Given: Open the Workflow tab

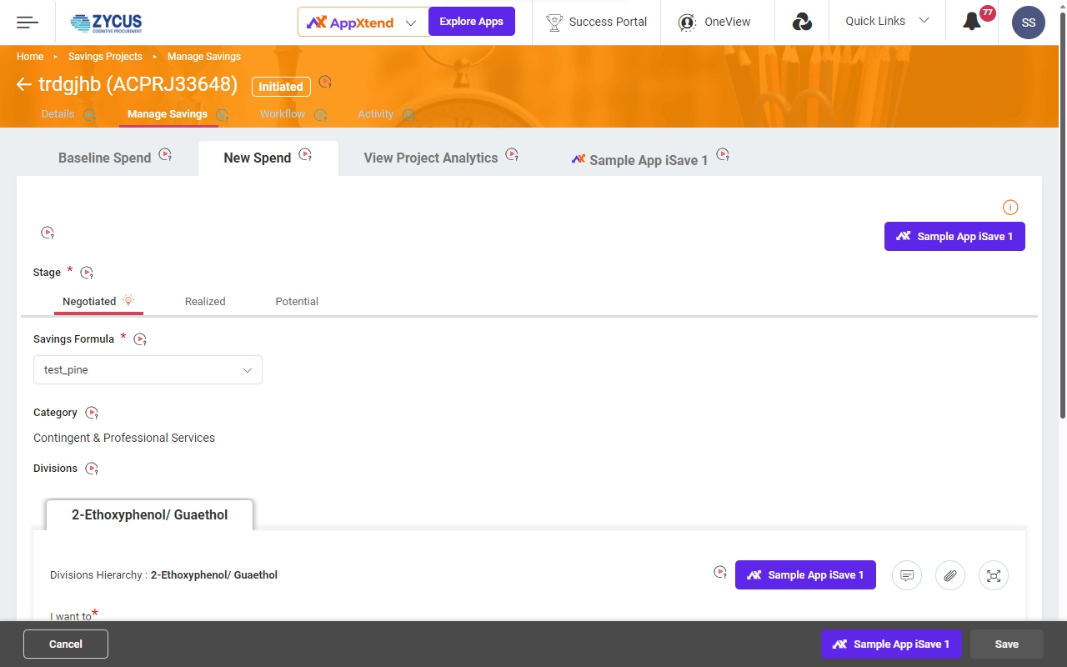Looking at the screenshot, I should 283,114.
